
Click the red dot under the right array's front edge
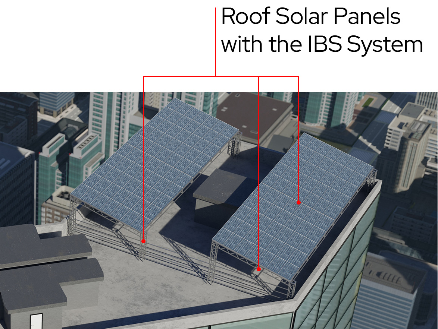coord(259,268)
